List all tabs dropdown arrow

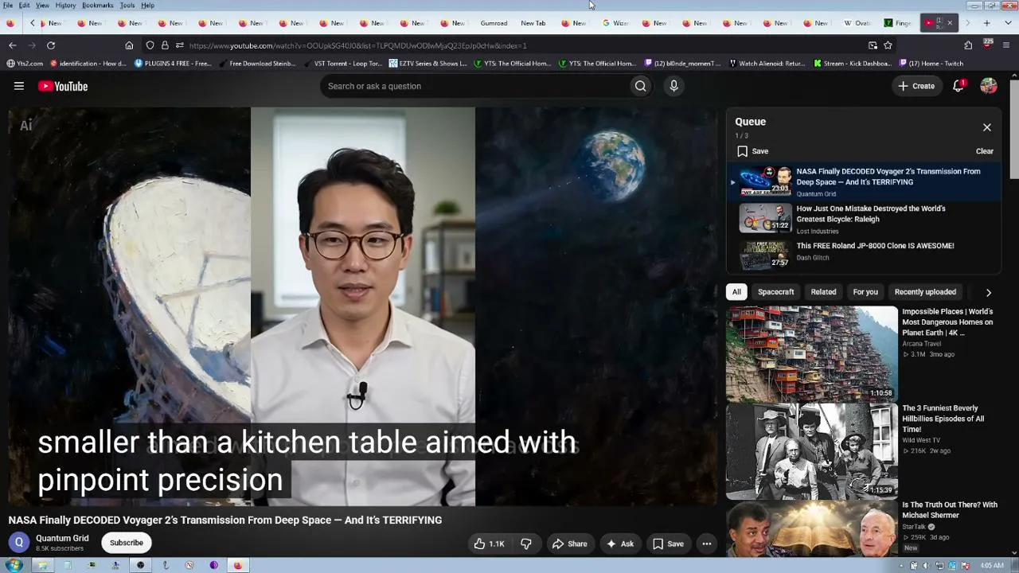point(1005,23)
